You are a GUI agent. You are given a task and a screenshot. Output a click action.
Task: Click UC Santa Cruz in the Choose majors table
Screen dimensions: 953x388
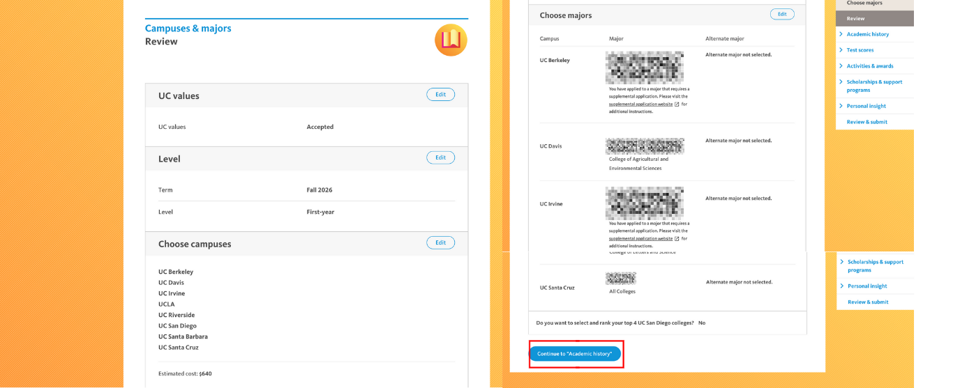point(557,288)
